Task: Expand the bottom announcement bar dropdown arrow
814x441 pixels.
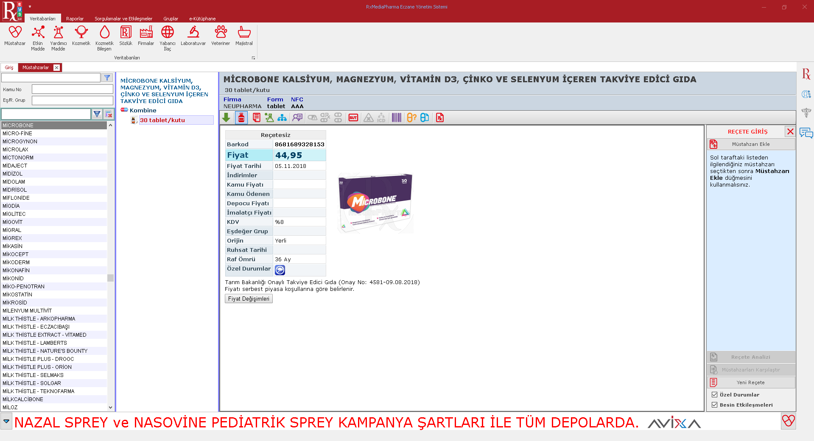Action: [x=6, y=421]
